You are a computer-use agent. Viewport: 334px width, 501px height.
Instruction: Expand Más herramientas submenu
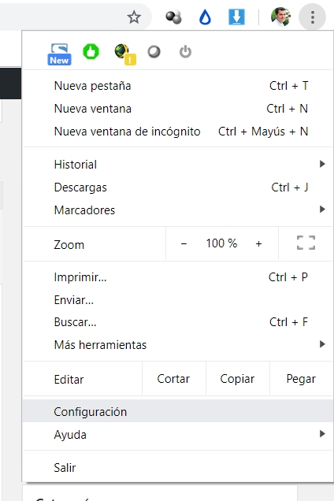pos(178,345)
